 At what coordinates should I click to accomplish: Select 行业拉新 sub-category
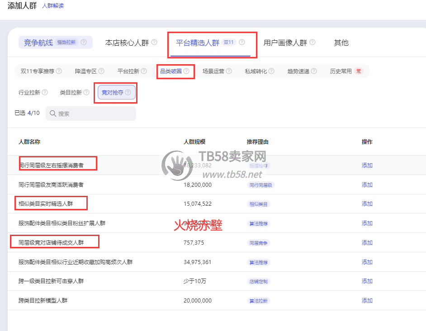[x=29, y=93]
